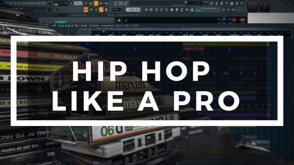Viewport: 294px width, 165px height.
Task: Start playback with the play button
Action: 61,3
